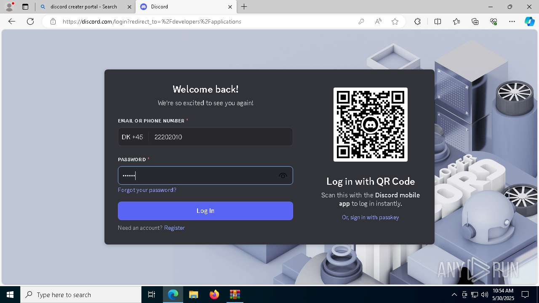Image resolution: width=539 pixels, height=303 pixels.
Task: Click the Discord QR code image
Action: [371, 125]
